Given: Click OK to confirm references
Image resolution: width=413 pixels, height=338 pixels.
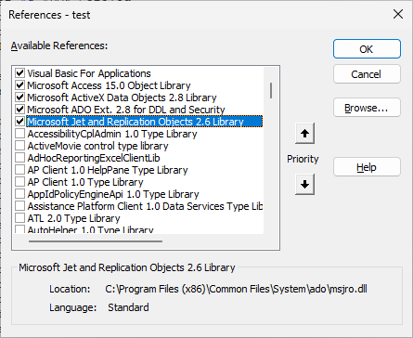Looking at the screenshot, I should (367, 49).
